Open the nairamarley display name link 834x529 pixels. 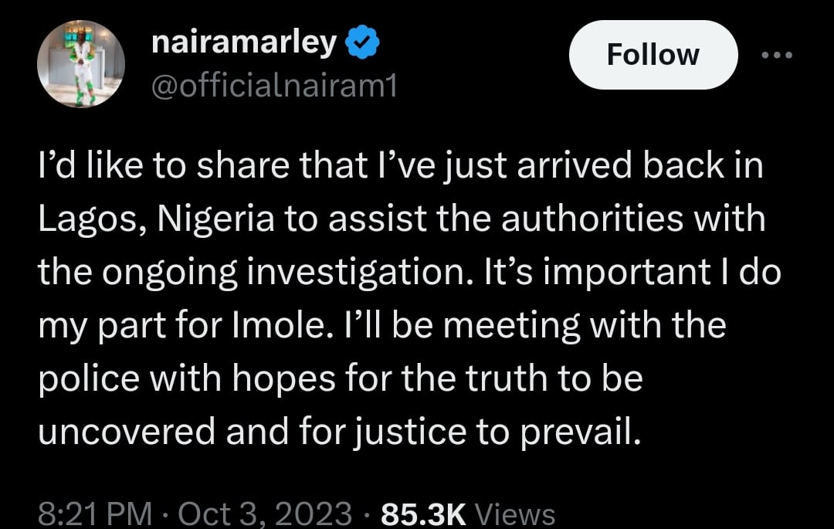click(244, 43)
